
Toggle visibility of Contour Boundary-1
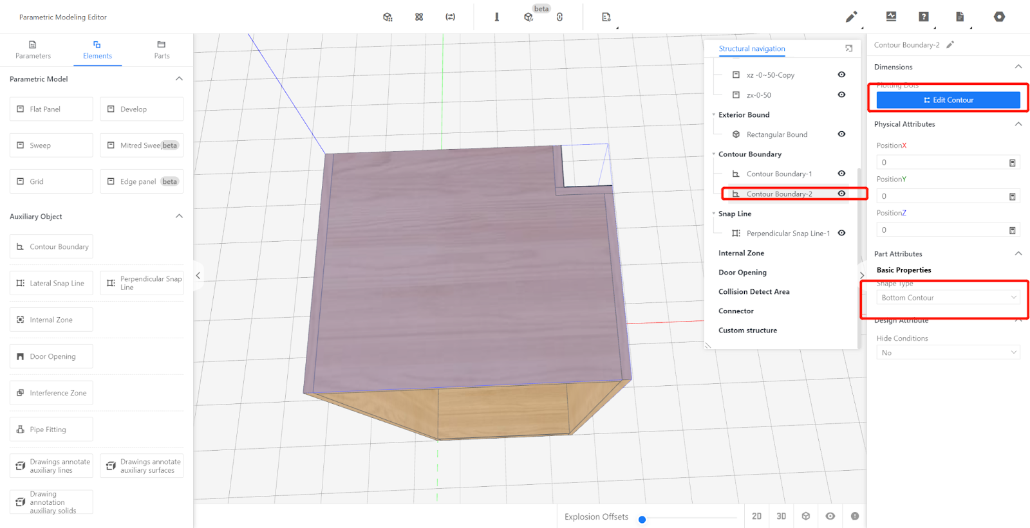[x=841, y=174]
